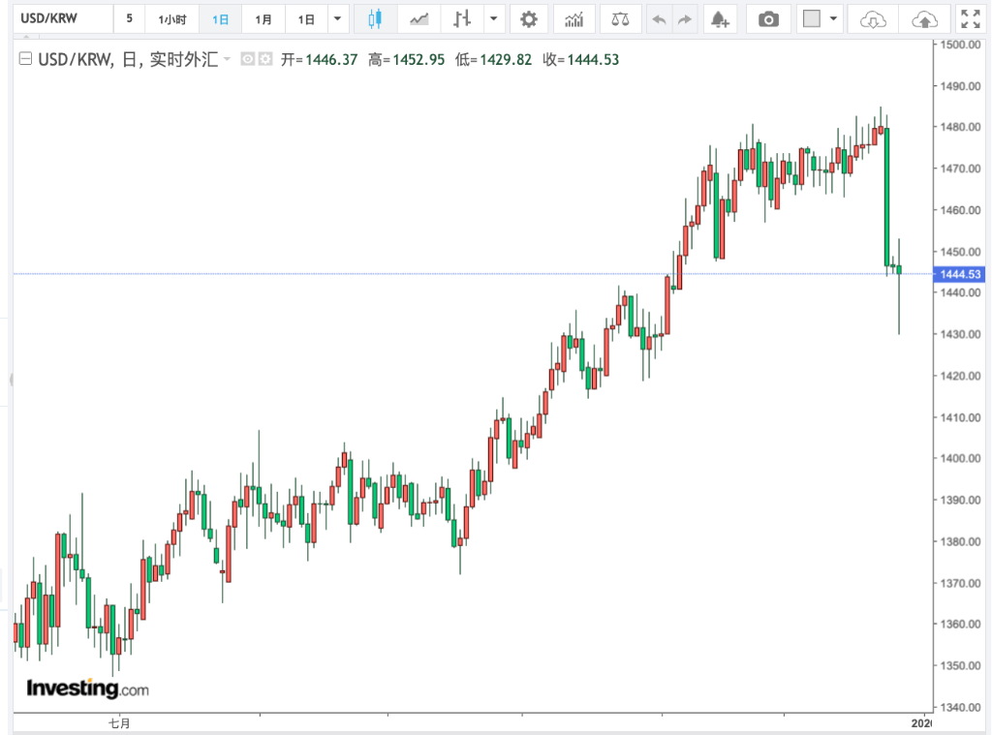This screenshot has width=992, height=735.
Task: Select the 1月 interval
Action: click(x=263, y=18)
